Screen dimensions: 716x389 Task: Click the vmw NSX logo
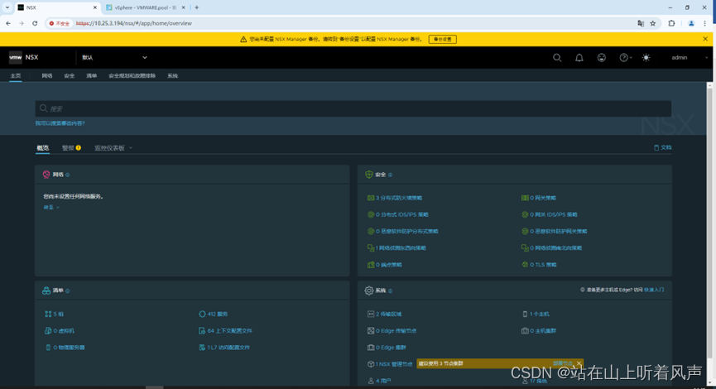[x=24, y=57]
